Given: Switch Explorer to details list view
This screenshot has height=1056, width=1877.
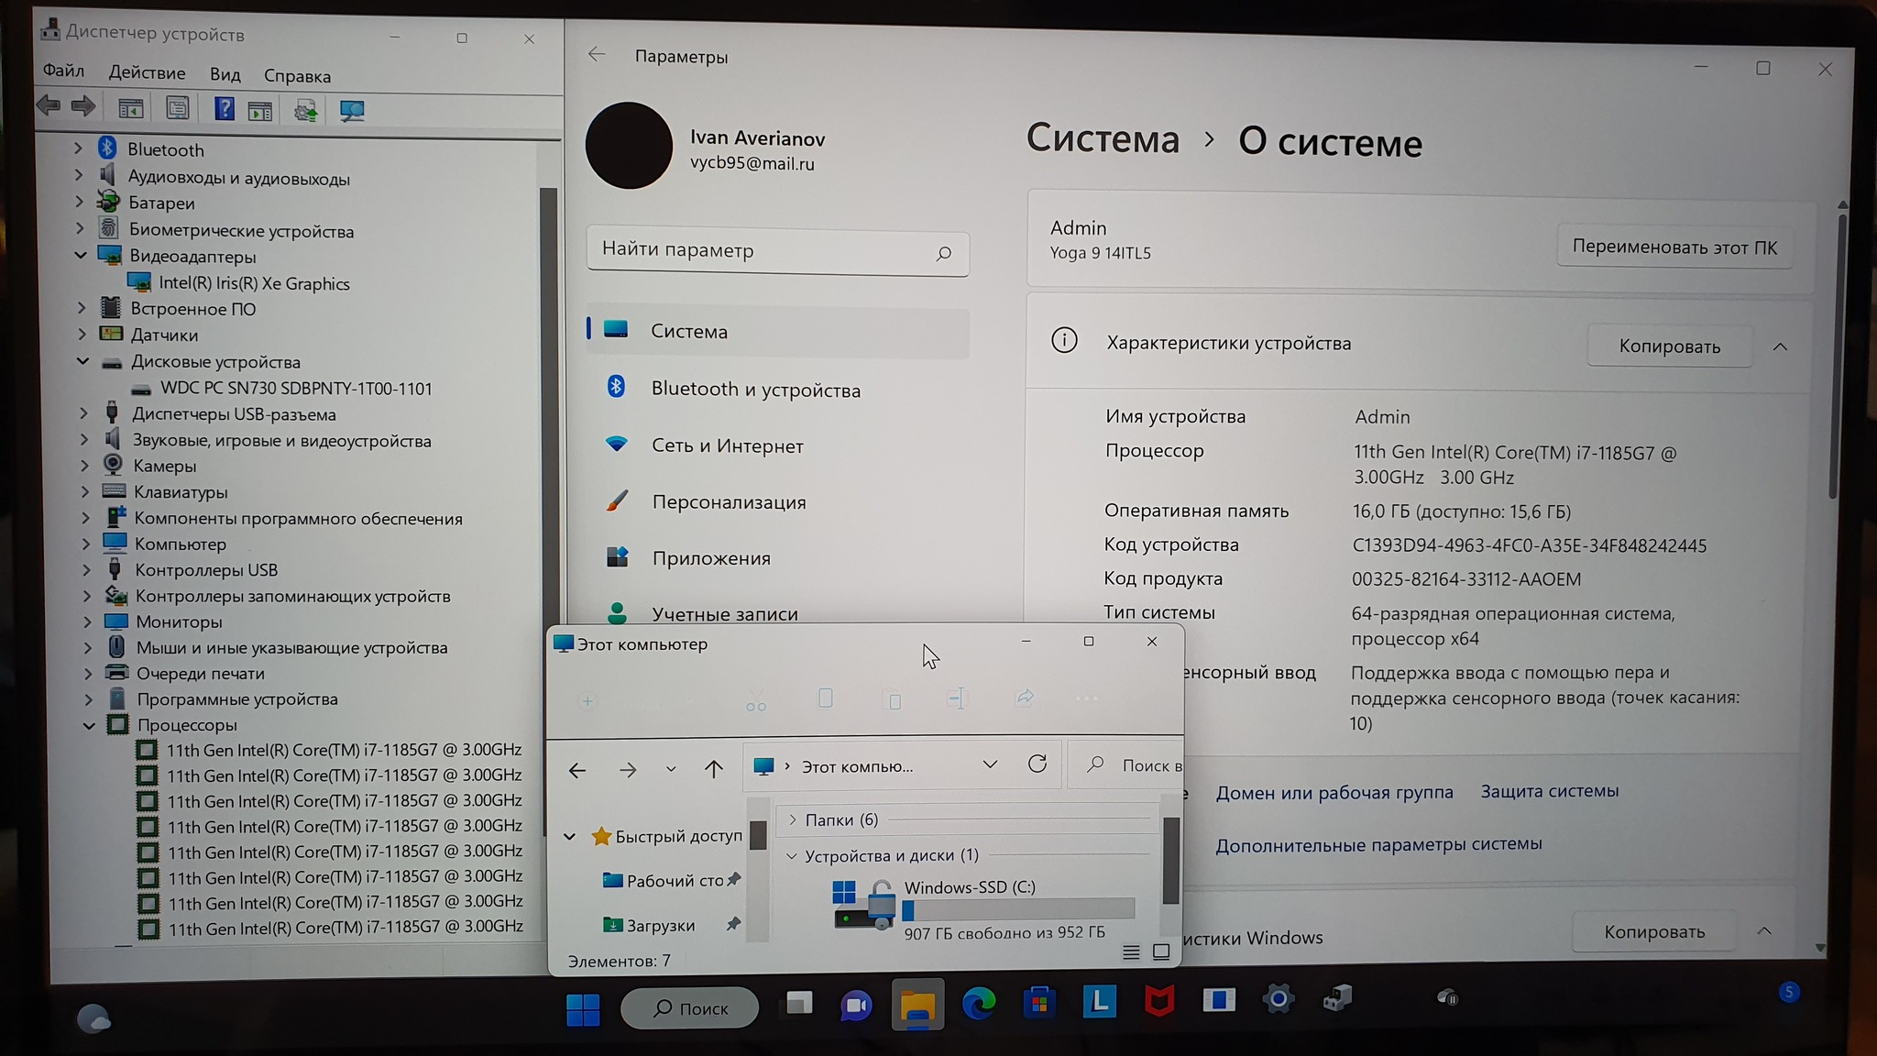Looking at the screenshot, I should [x=1131, y=952].
